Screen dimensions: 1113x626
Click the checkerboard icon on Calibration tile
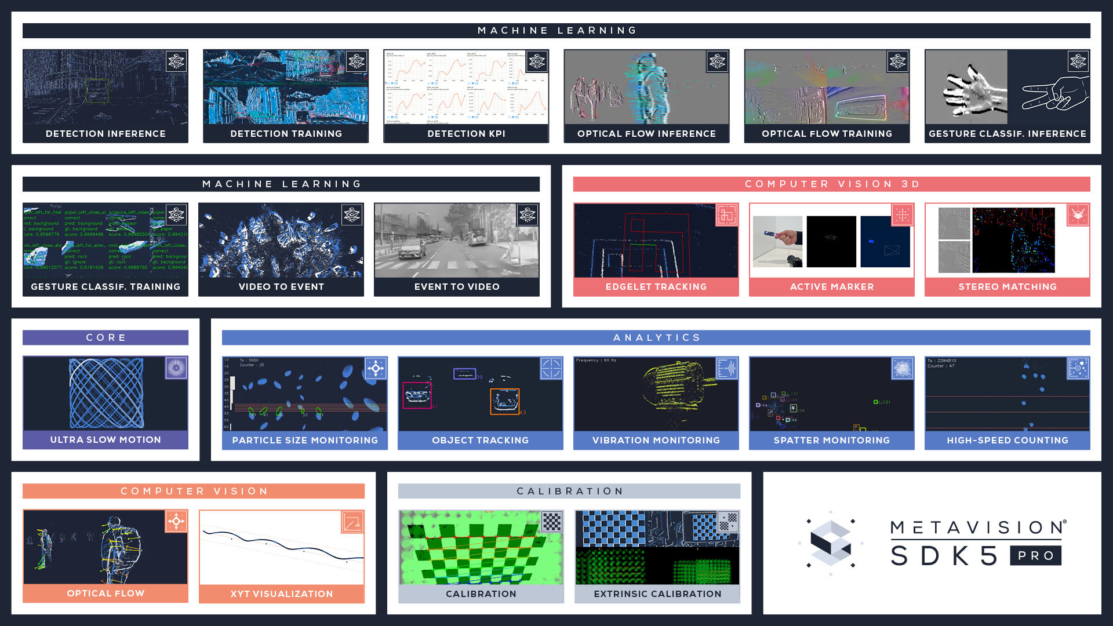[552, 522]
